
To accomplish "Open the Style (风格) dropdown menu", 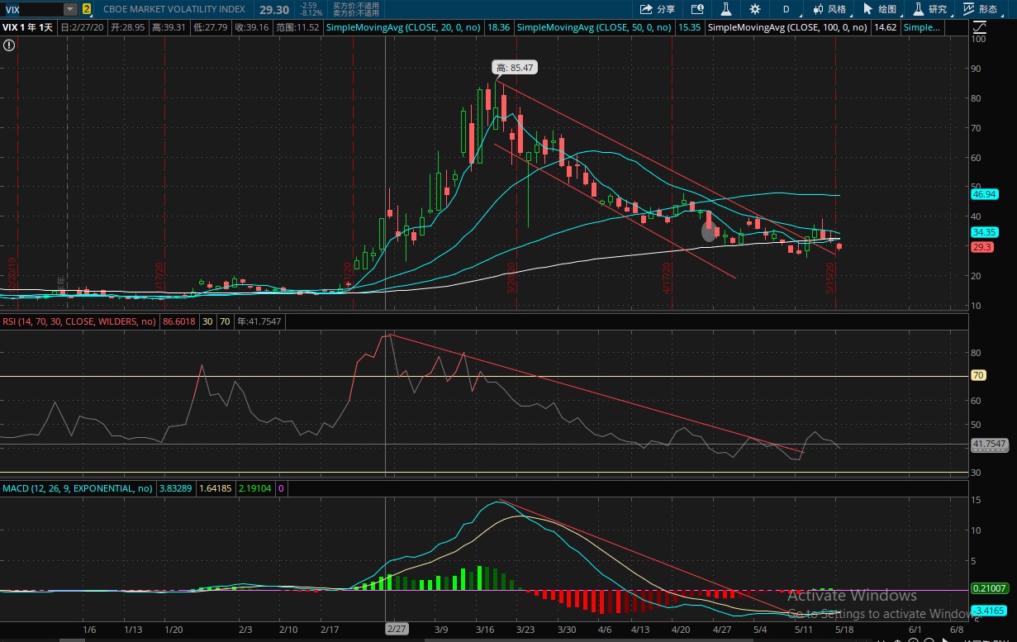I will point(829,9).
